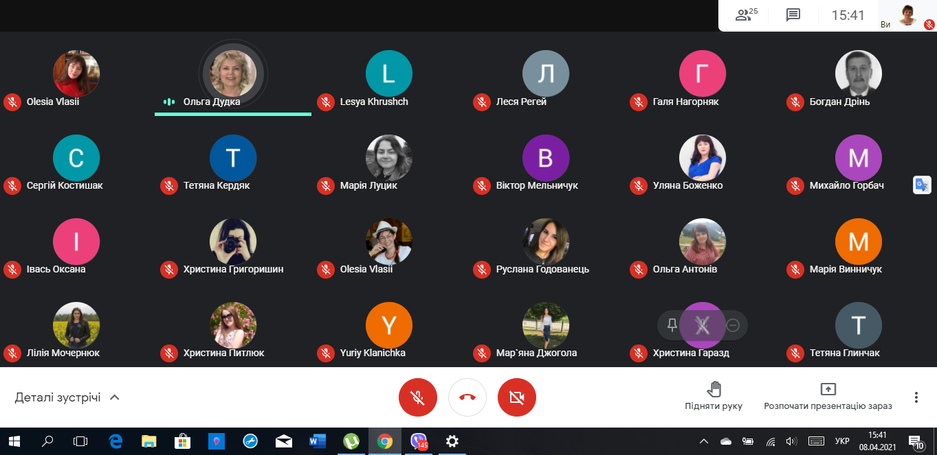Open the УКР keyboard language selector
937x455 pixels.
[841, 441]
